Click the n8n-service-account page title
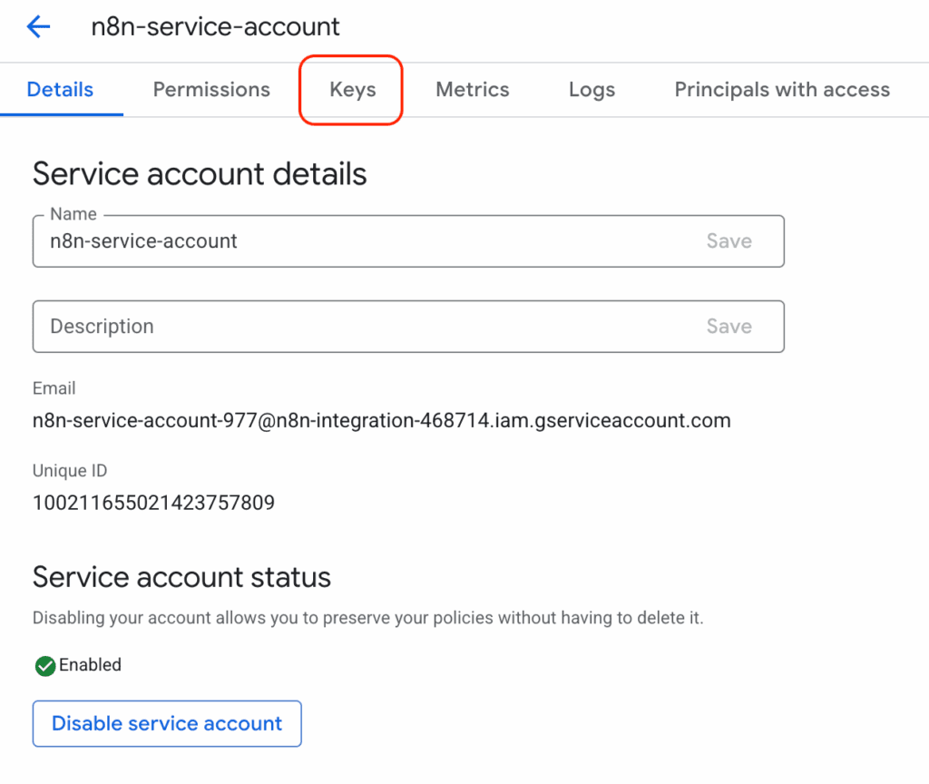The image size is (929, 784). coord(215,27)
